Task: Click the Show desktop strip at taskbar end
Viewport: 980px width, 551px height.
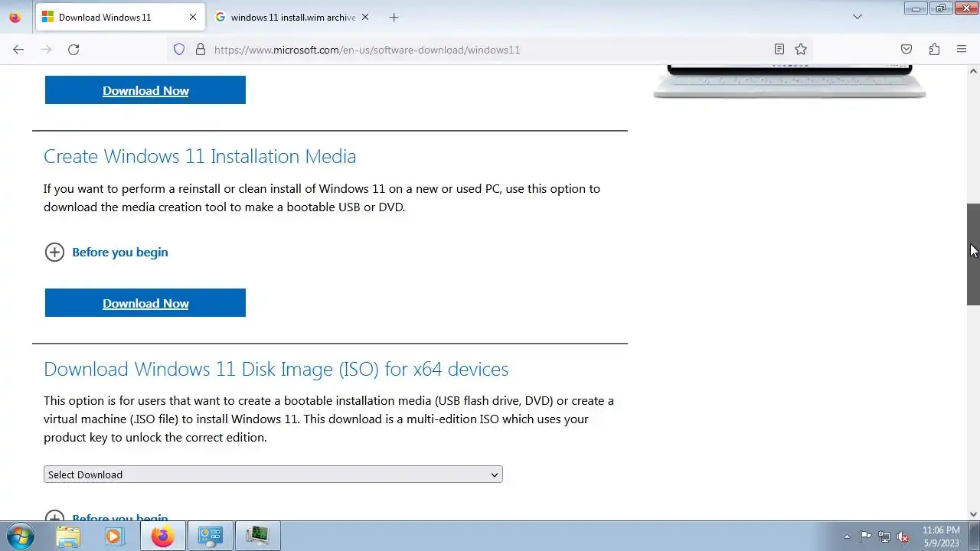Action: (975, 536)
